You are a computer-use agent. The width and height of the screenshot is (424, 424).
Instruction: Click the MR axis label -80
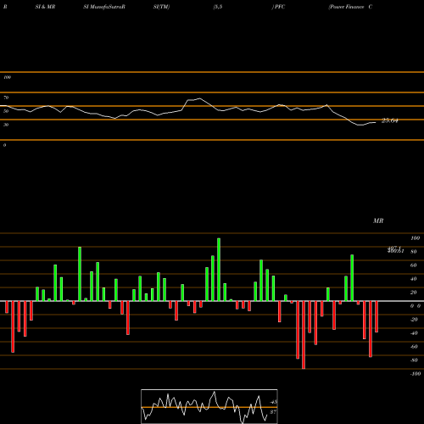tap(414, 360)
